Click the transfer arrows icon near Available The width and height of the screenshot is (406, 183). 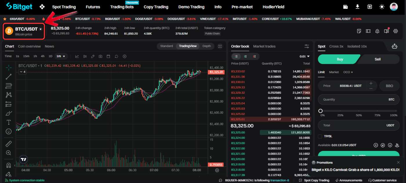click(x=383, y=145)
